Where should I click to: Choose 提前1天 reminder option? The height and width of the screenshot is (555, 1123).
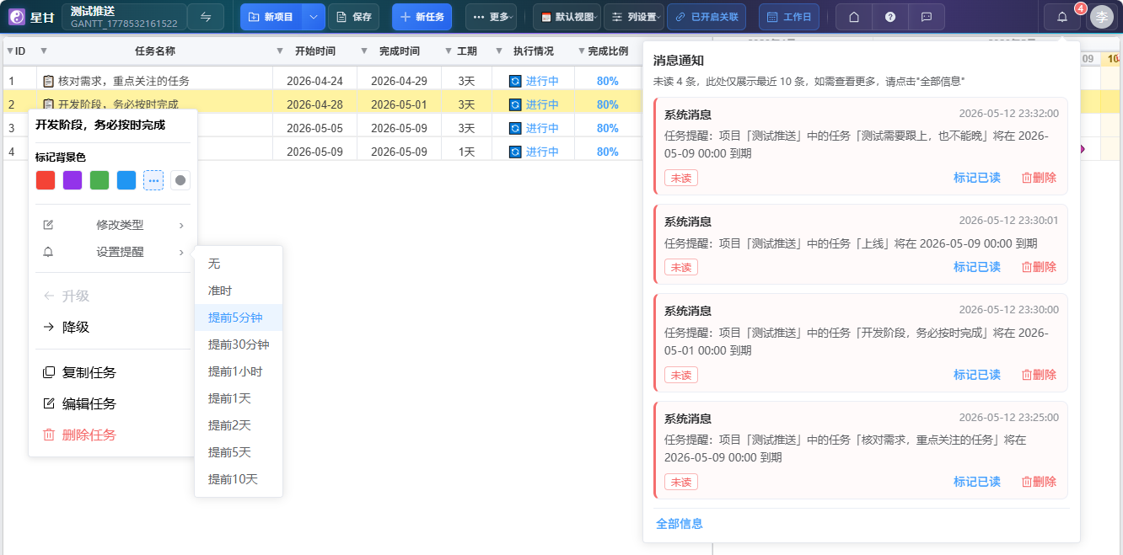point(239,398)
